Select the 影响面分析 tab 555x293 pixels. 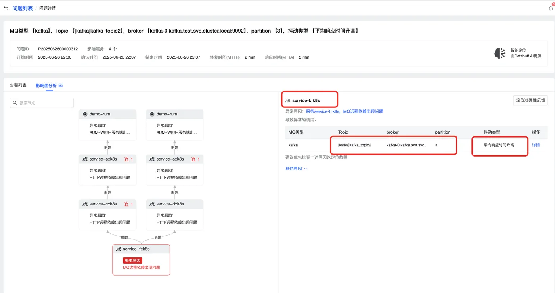46,85
